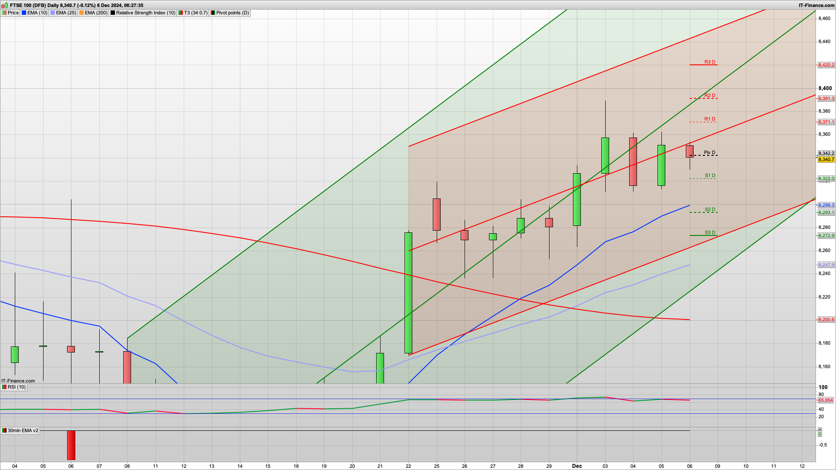Click the black Relative Strength Index swatch icon
The image size is (836, 470).
[113, 13]
